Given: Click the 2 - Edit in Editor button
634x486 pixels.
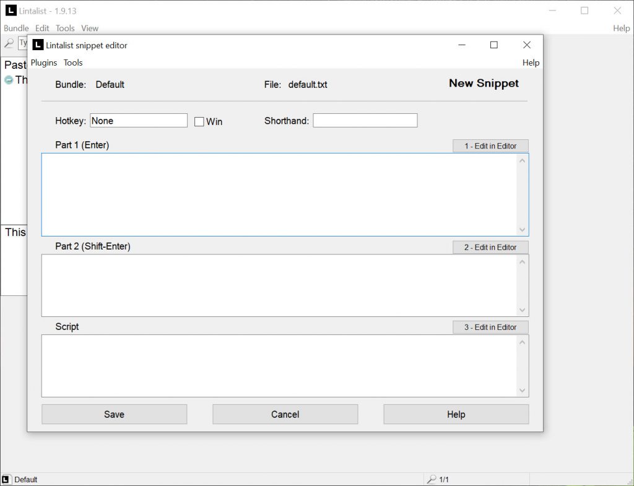Looking at the screenshot, I should pyautogui.click(x=490, y=247).
